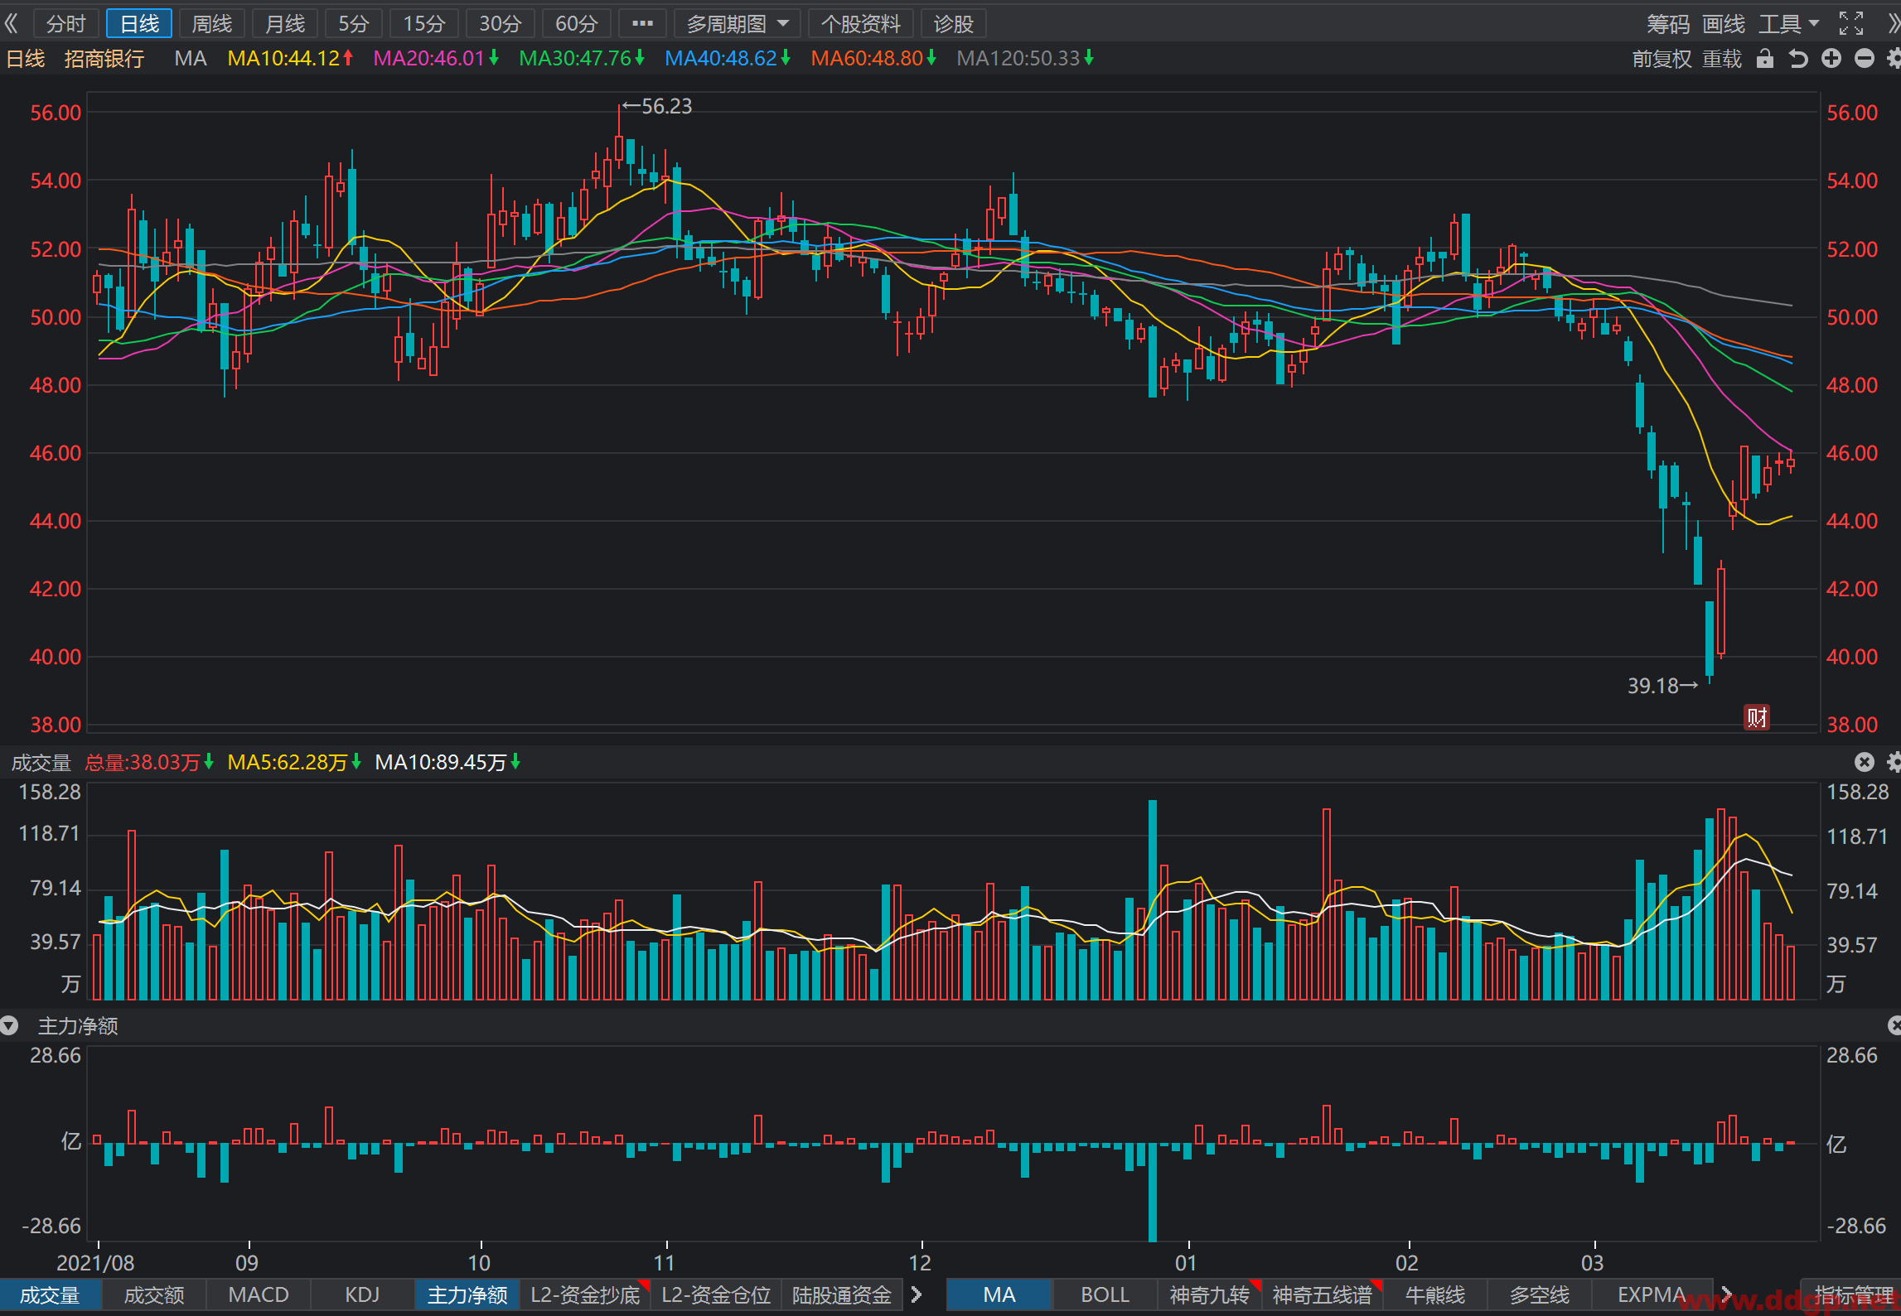1901x1316 pixels.
Task: Open the more periods ellipsis button
Action: tap(642, 24)
